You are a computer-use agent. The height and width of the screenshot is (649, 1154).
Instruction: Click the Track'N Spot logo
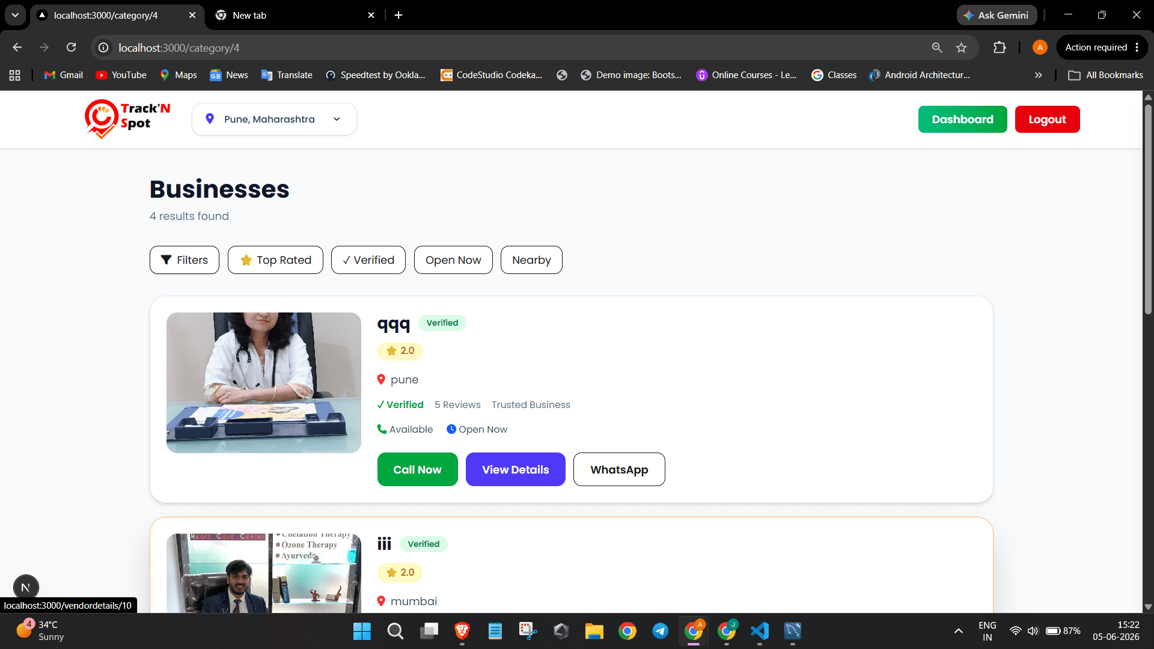pyautogui.click(x=128, y=118)
